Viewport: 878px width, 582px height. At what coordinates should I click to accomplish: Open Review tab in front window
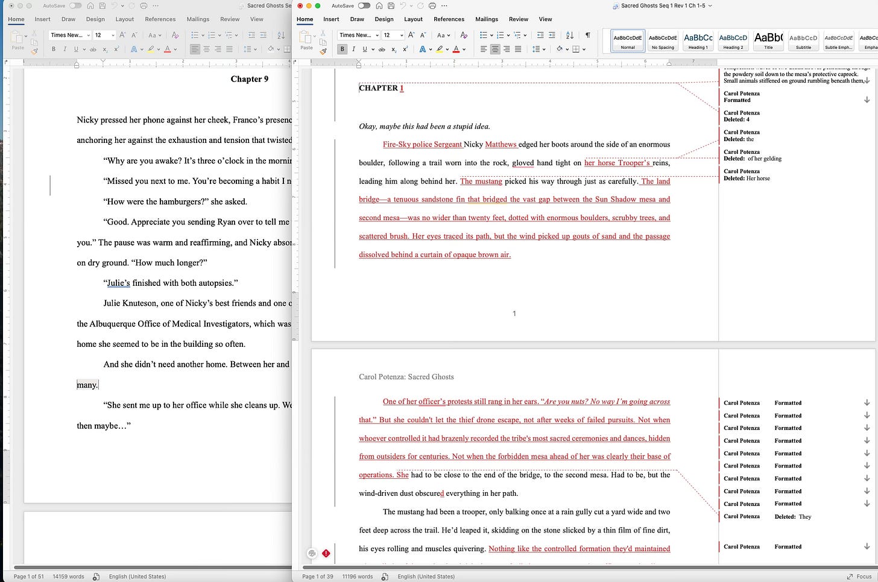(518, 19)
